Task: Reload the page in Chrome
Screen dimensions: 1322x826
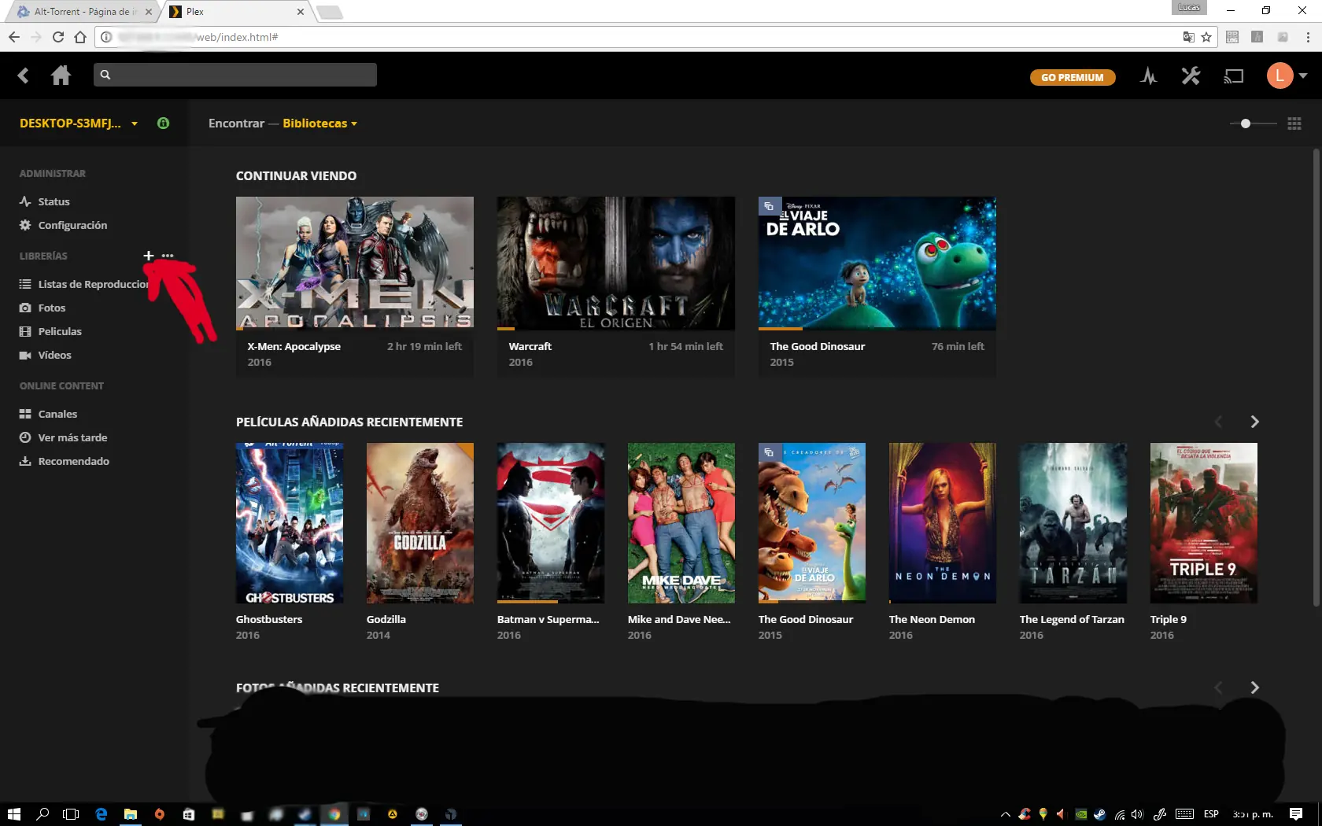Action: (57, 37)
